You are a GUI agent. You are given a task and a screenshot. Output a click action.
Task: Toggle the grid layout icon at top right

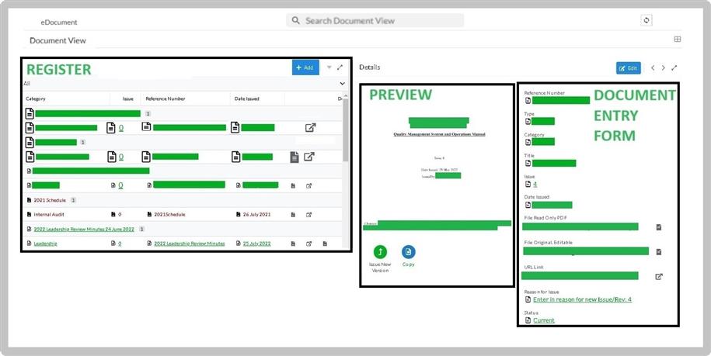(x=678, y=40)
